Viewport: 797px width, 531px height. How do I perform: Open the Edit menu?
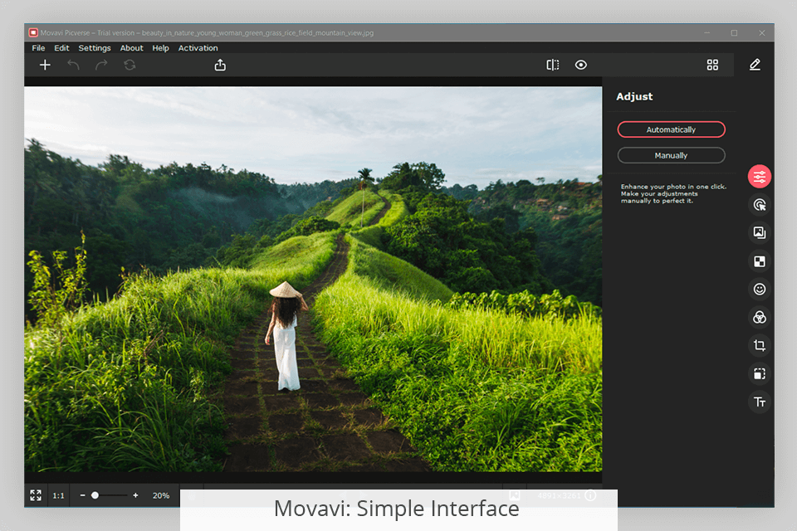click(61, 48)
